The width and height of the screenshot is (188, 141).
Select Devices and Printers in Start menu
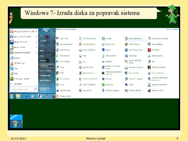point(46,71)
